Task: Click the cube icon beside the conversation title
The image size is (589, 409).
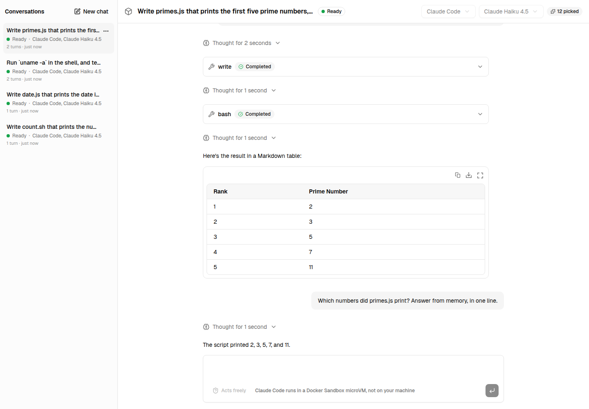Action: 128,11
